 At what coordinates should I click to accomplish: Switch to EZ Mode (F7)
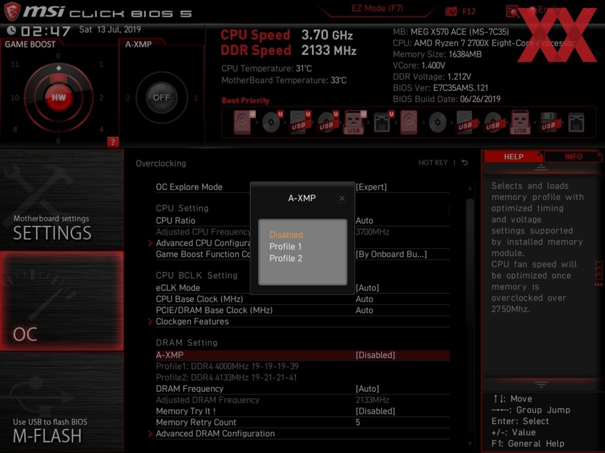[377, 8]
